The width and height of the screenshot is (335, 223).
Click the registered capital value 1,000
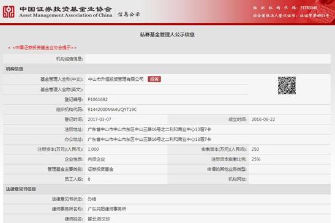click(x=93, y=149)
